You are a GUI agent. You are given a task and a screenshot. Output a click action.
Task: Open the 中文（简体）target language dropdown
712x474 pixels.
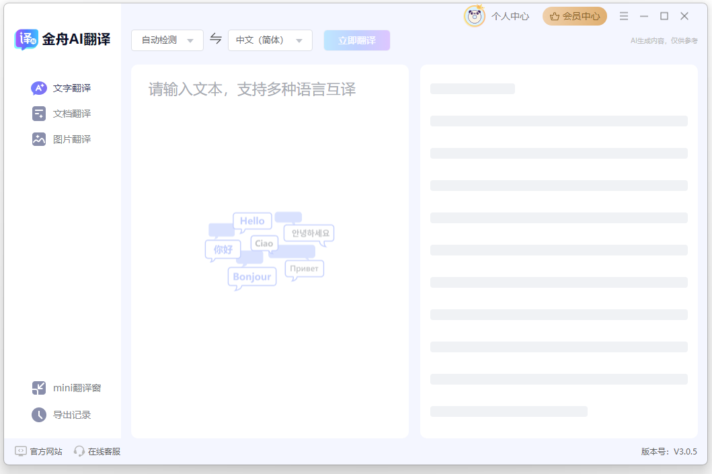pyautogui.click(x=270, y=40)
